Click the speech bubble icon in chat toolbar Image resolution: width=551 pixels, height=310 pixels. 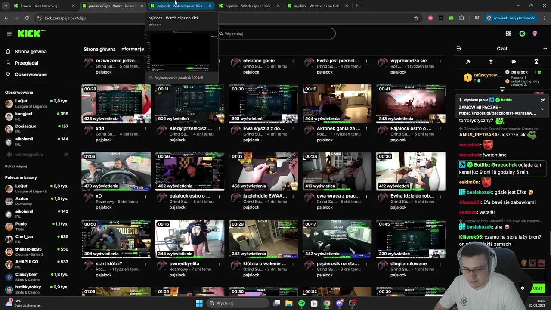coord(514,62)
